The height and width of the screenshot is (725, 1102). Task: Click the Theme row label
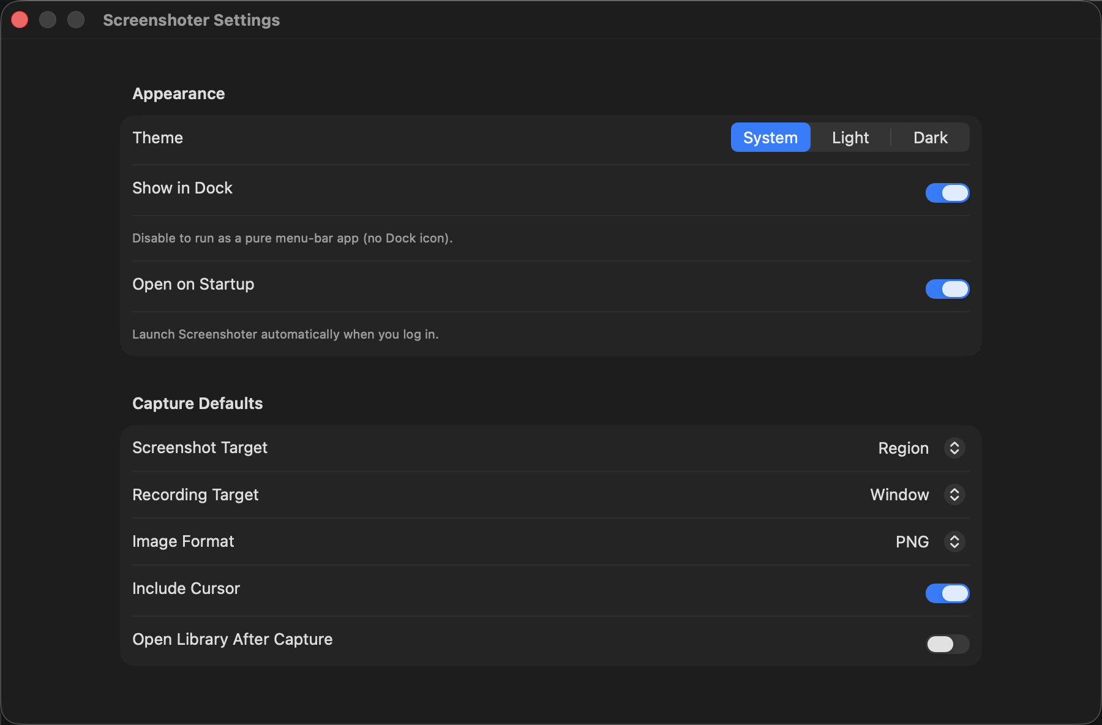tap(158, 138)
